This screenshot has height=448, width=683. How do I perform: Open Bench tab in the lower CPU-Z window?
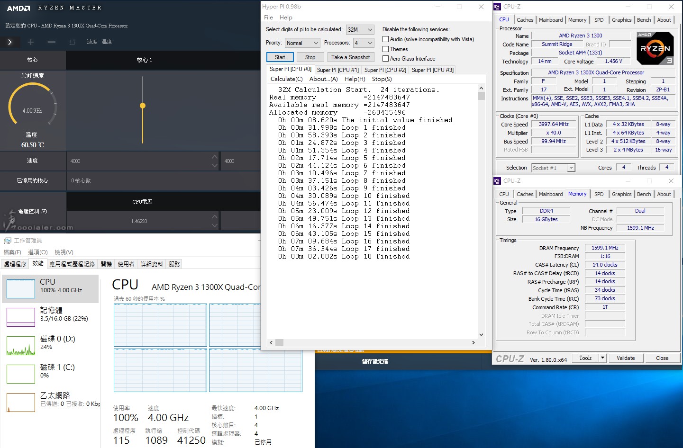[x=644, y=194]
